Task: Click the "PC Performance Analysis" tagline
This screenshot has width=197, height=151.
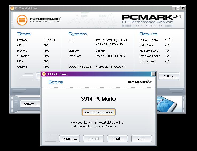Action: [x=148, y=22]
